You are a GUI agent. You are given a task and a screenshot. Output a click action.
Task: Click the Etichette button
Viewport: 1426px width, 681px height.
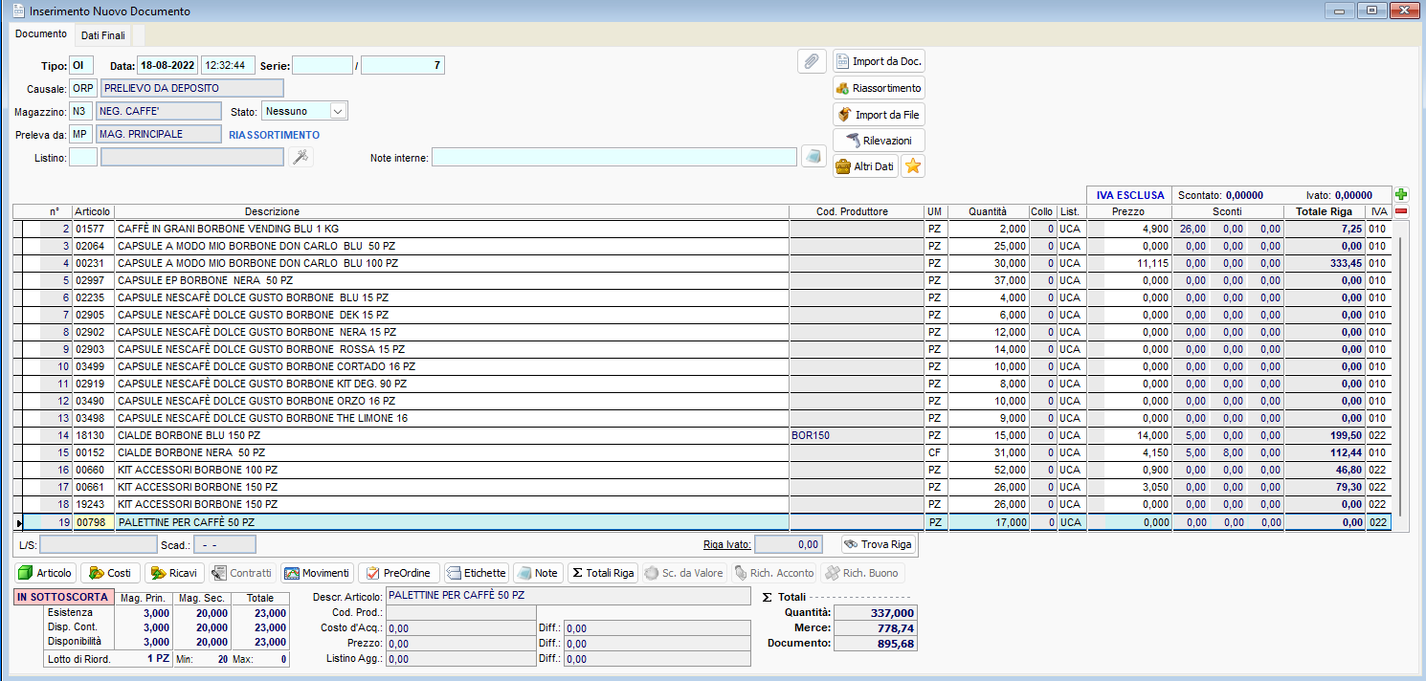point(476,573)
